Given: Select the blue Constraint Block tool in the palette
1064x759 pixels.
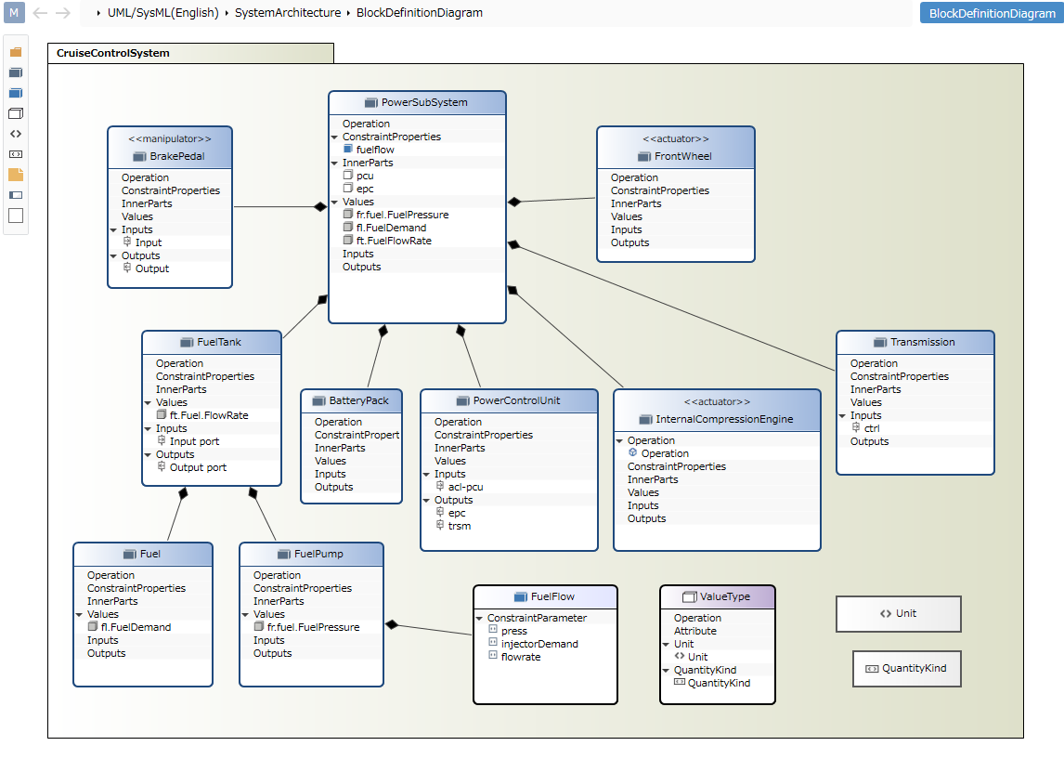Looking at the screenshot, I should point(16,93).
